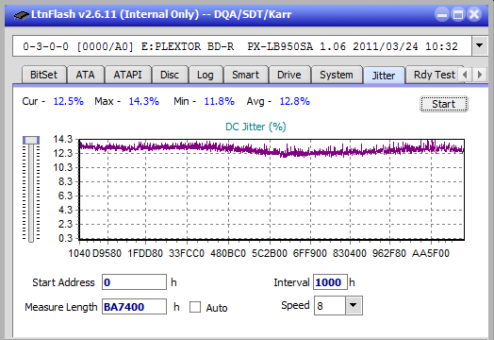
Task: Go to the Smart tab
Action: (245, 75)
